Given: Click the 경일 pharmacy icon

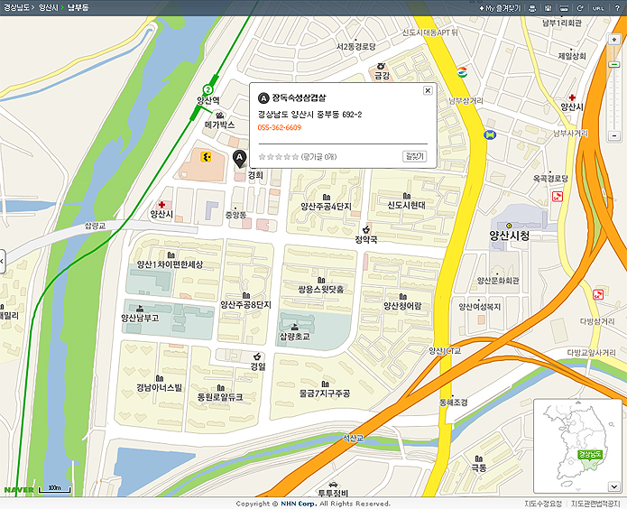Looking at the screenshot, I should pos(257,356).
